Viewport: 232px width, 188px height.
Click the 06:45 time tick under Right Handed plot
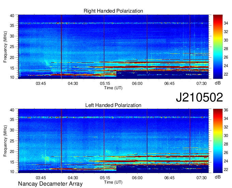tap(170, 83)
